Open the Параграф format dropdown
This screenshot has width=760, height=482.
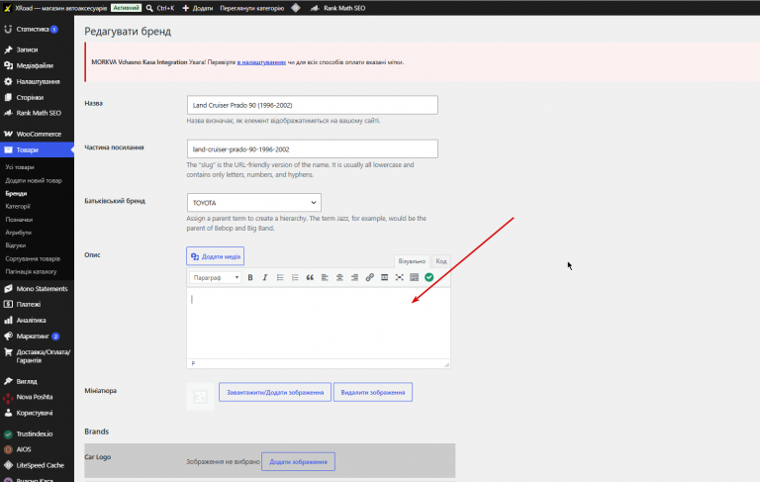[x=216, y=277]
